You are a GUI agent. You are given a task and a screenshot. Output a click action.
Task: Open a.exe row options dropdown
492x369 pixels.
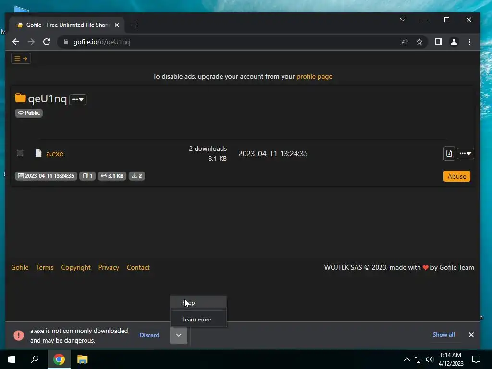click(x=465, y=153)
